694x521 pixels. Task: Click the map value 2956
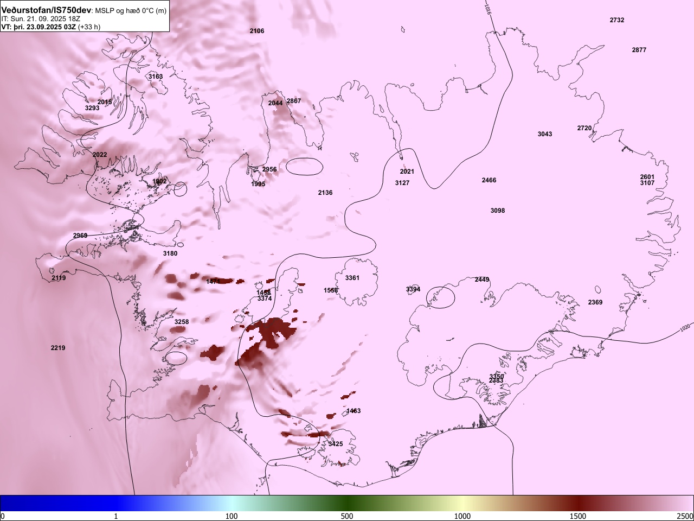[x=269, y=169]
